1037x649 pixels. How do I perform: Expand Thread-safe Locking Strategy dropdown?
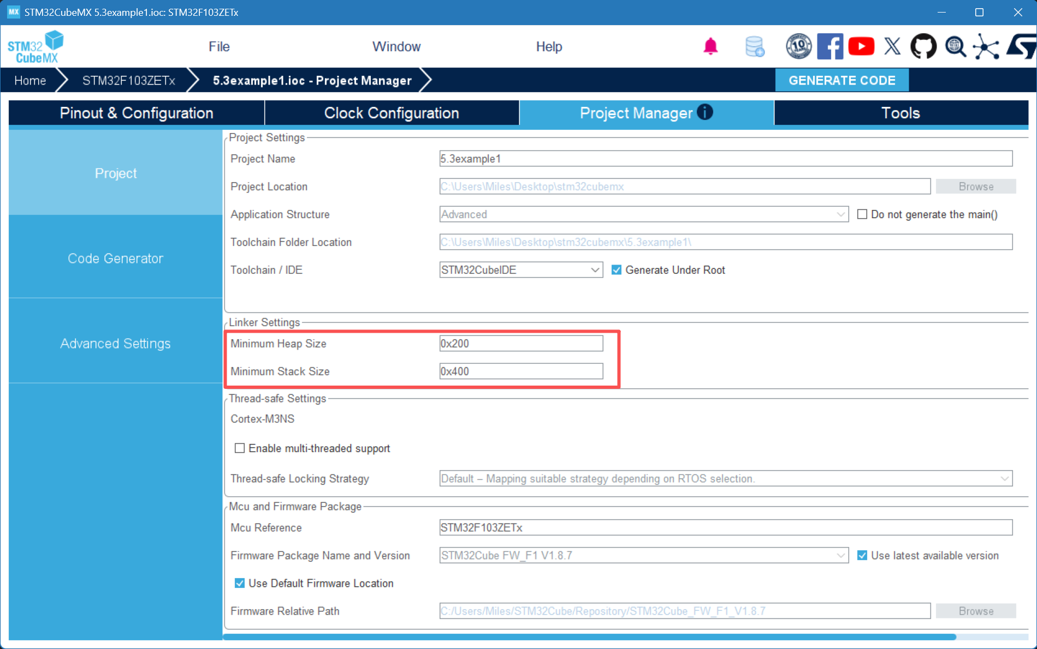point(726,478)
